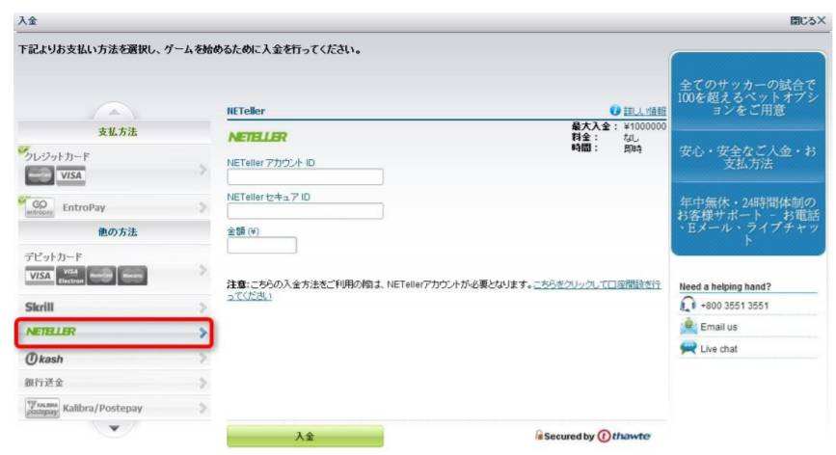836x455 pixels.
Task: Focus the 金額 (¥) amount field
Action: click(261, 245)
